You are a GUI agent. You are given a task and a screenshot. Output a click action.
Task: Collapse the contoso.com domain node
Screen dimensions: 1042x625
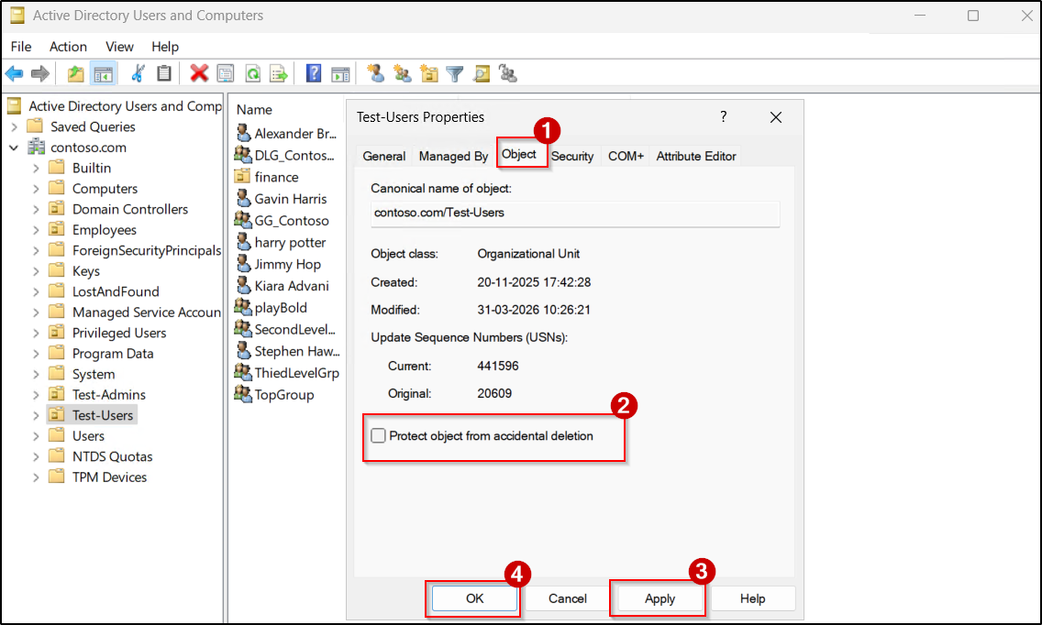(x=13, y=147)
